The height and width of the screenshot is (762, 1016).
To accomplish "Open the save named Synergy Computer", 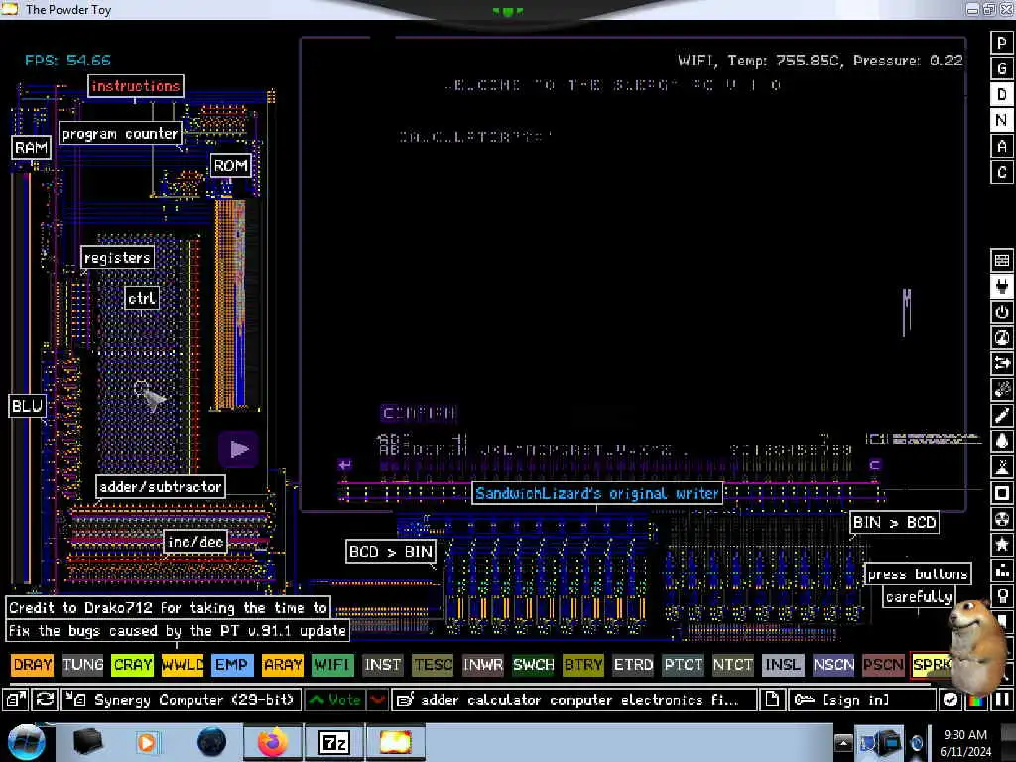I will pos(181,699).
